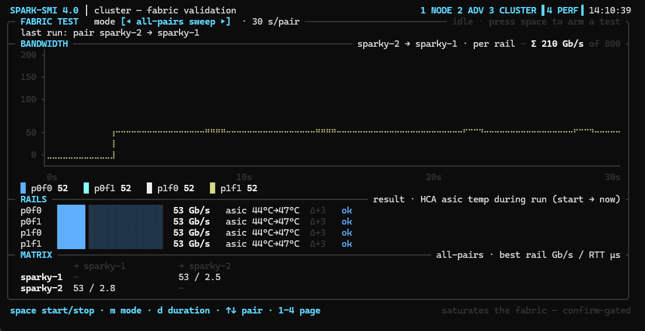Click the 0s chart time axis label
The width and height of the screenshot is (645, 331).
coord(52,177)
